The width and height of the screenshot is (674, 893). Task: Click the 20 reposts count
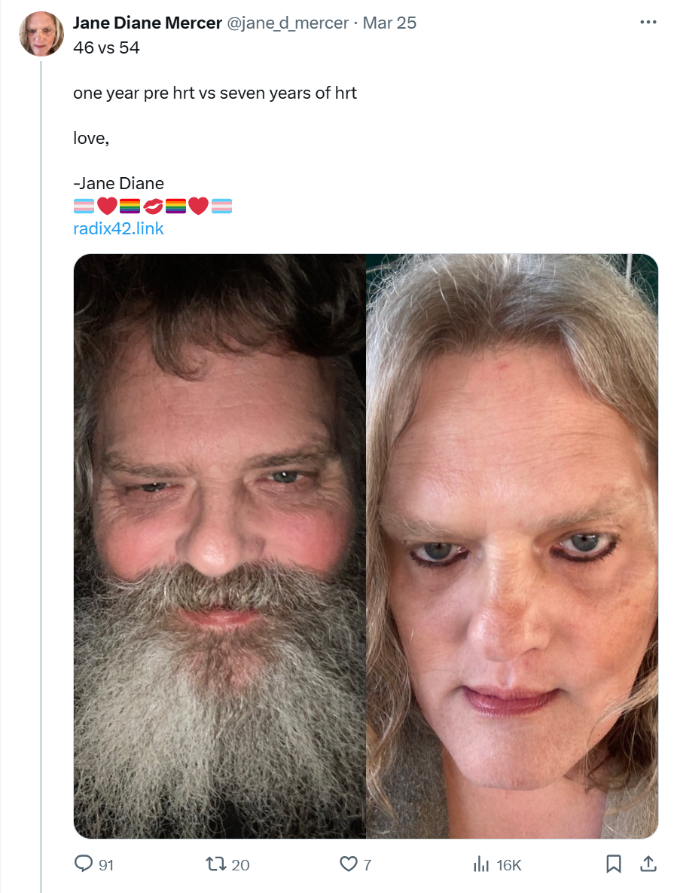tap(240, 865)
